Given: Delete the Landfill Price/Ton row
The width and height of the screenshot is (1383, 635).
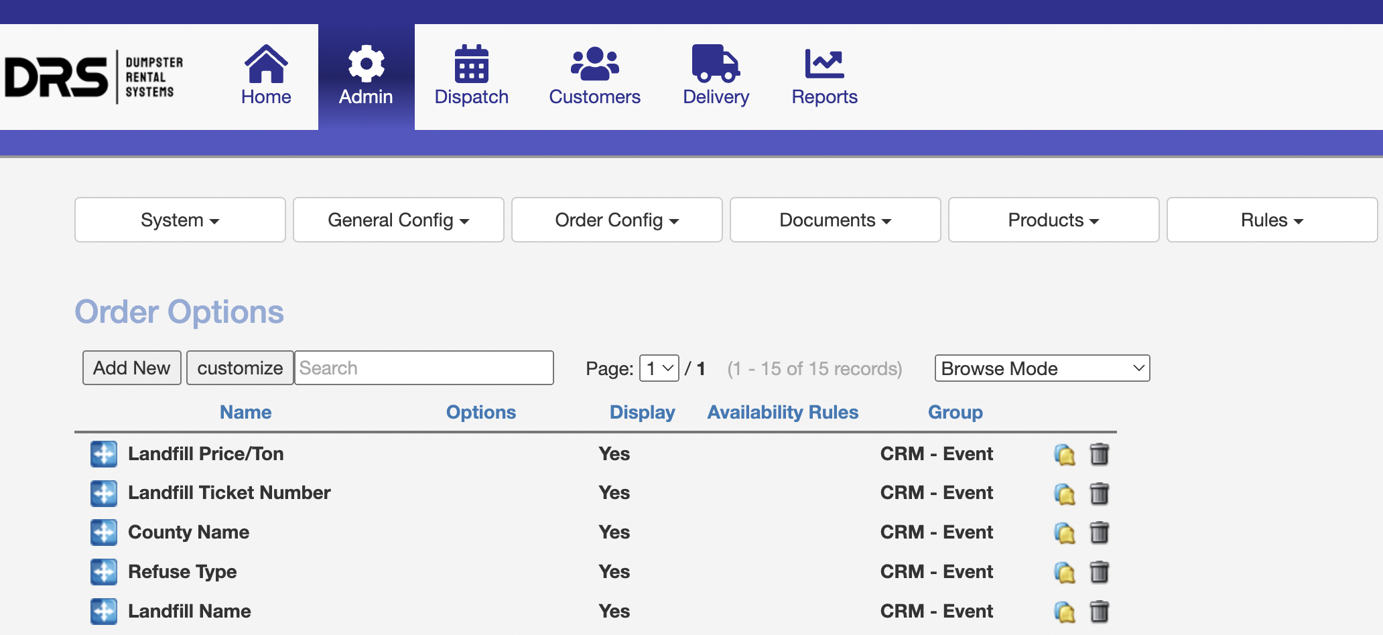Looking at the screenshot, I should coord(1099,454).
